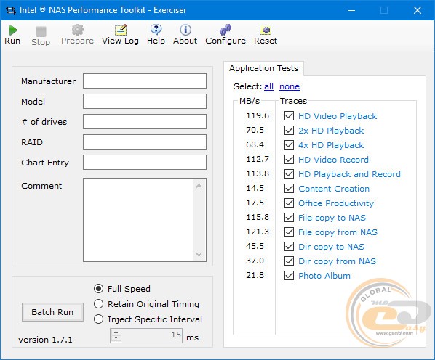Open the View Log icon
This screenshot has height=360, width=435.
click(121, 30)
